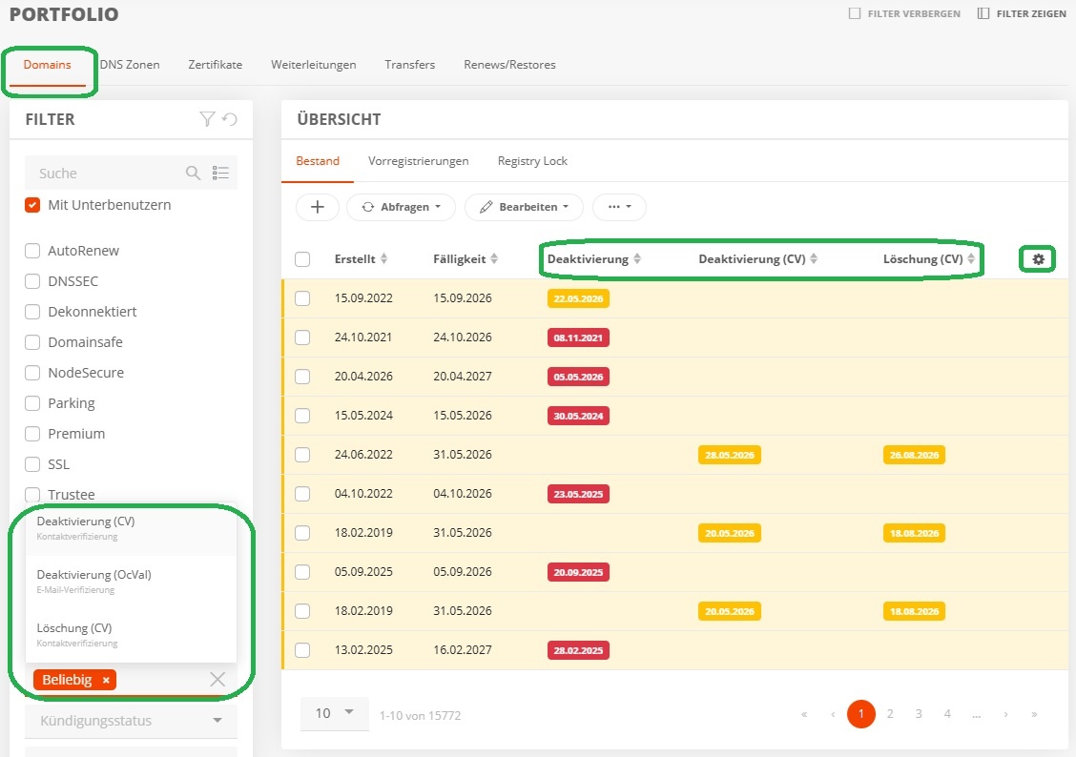Open the Abfragen dropdown
This screenshot has width=1076, height=757.
click(401, 207)
